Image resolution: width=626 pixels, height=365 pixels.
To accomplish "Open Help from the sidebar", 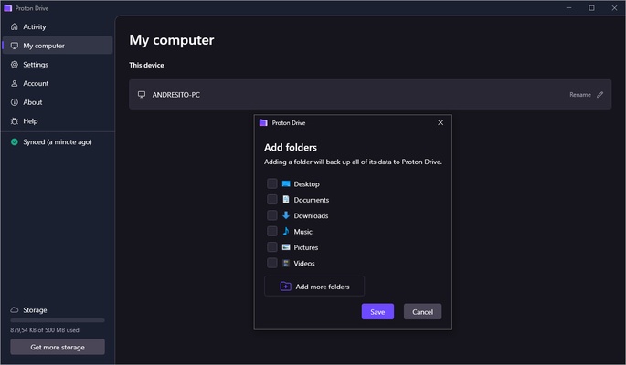I will [x=58, y=121].
